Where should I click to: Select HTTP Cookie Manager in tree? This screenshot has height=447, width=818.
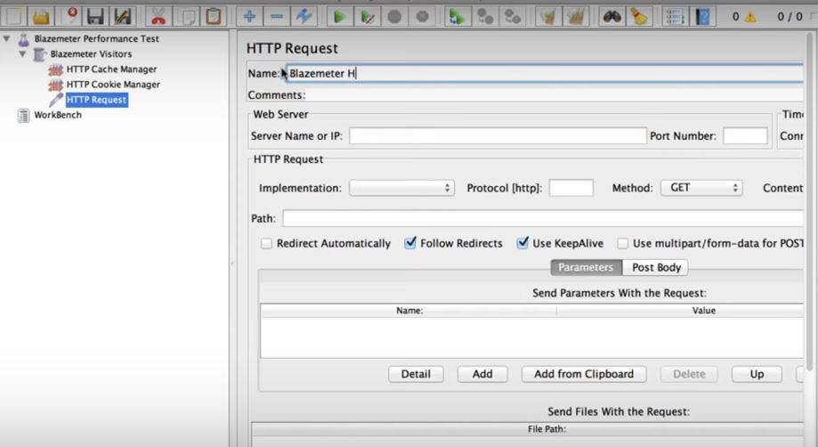pos(113,84)
